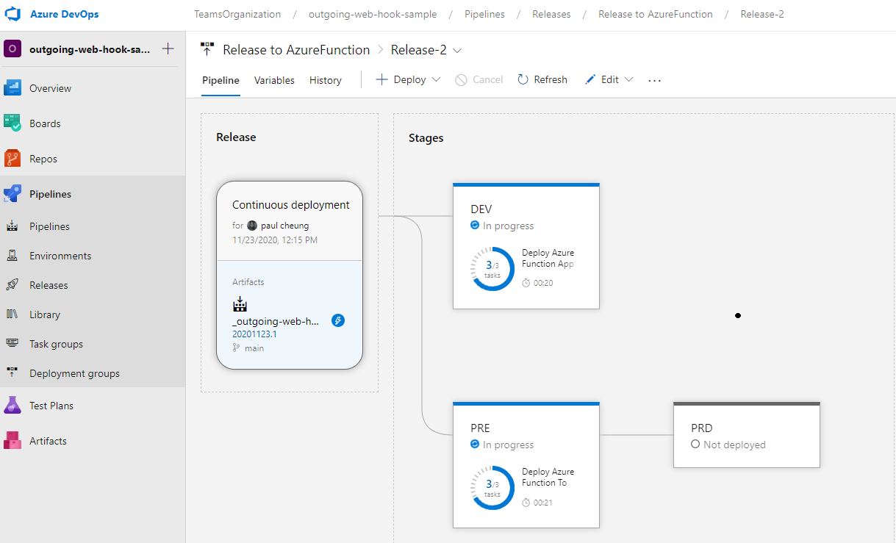Click the DEV stage task progress ring
Image resolution: width=896 pixels, height=543 pixels.
[x=491, y=268]
